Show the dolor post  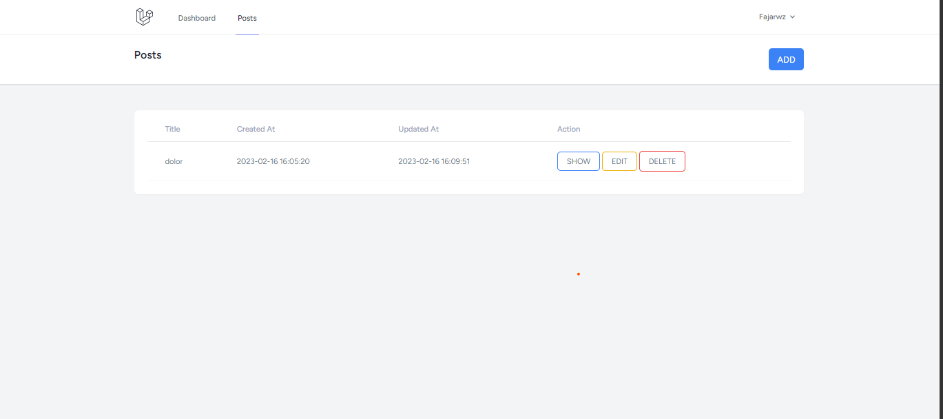click(579, 161)
